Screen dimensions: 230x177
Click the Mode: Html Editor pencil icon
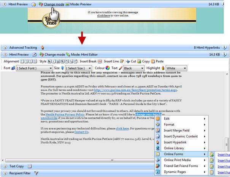[68, 55]
